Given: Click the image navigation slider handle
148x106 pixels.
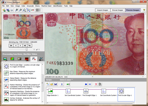Looking at the screenshot, I should (27, 49).
